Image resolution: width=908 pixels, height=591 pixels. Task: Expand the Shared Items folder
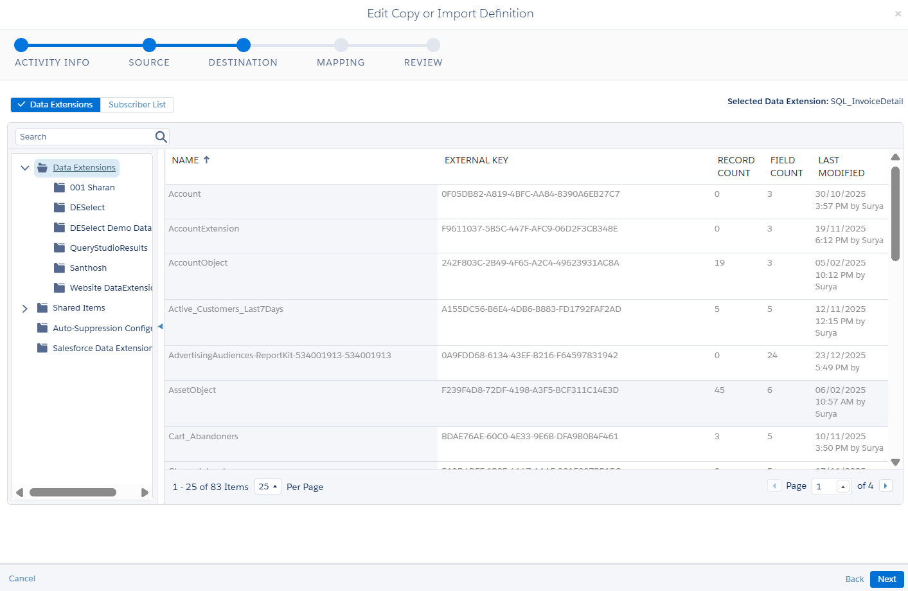tap(25, 309)
